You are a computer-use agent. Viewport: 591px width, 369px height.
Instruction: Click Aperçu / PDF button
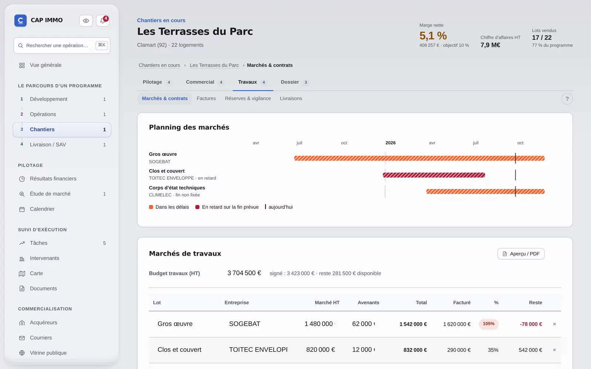[521, 254]
